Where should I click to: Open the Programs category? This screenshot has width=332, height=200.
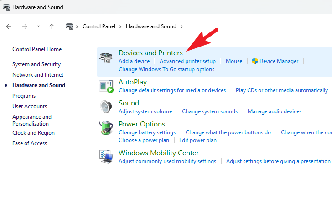click(24, 96)
